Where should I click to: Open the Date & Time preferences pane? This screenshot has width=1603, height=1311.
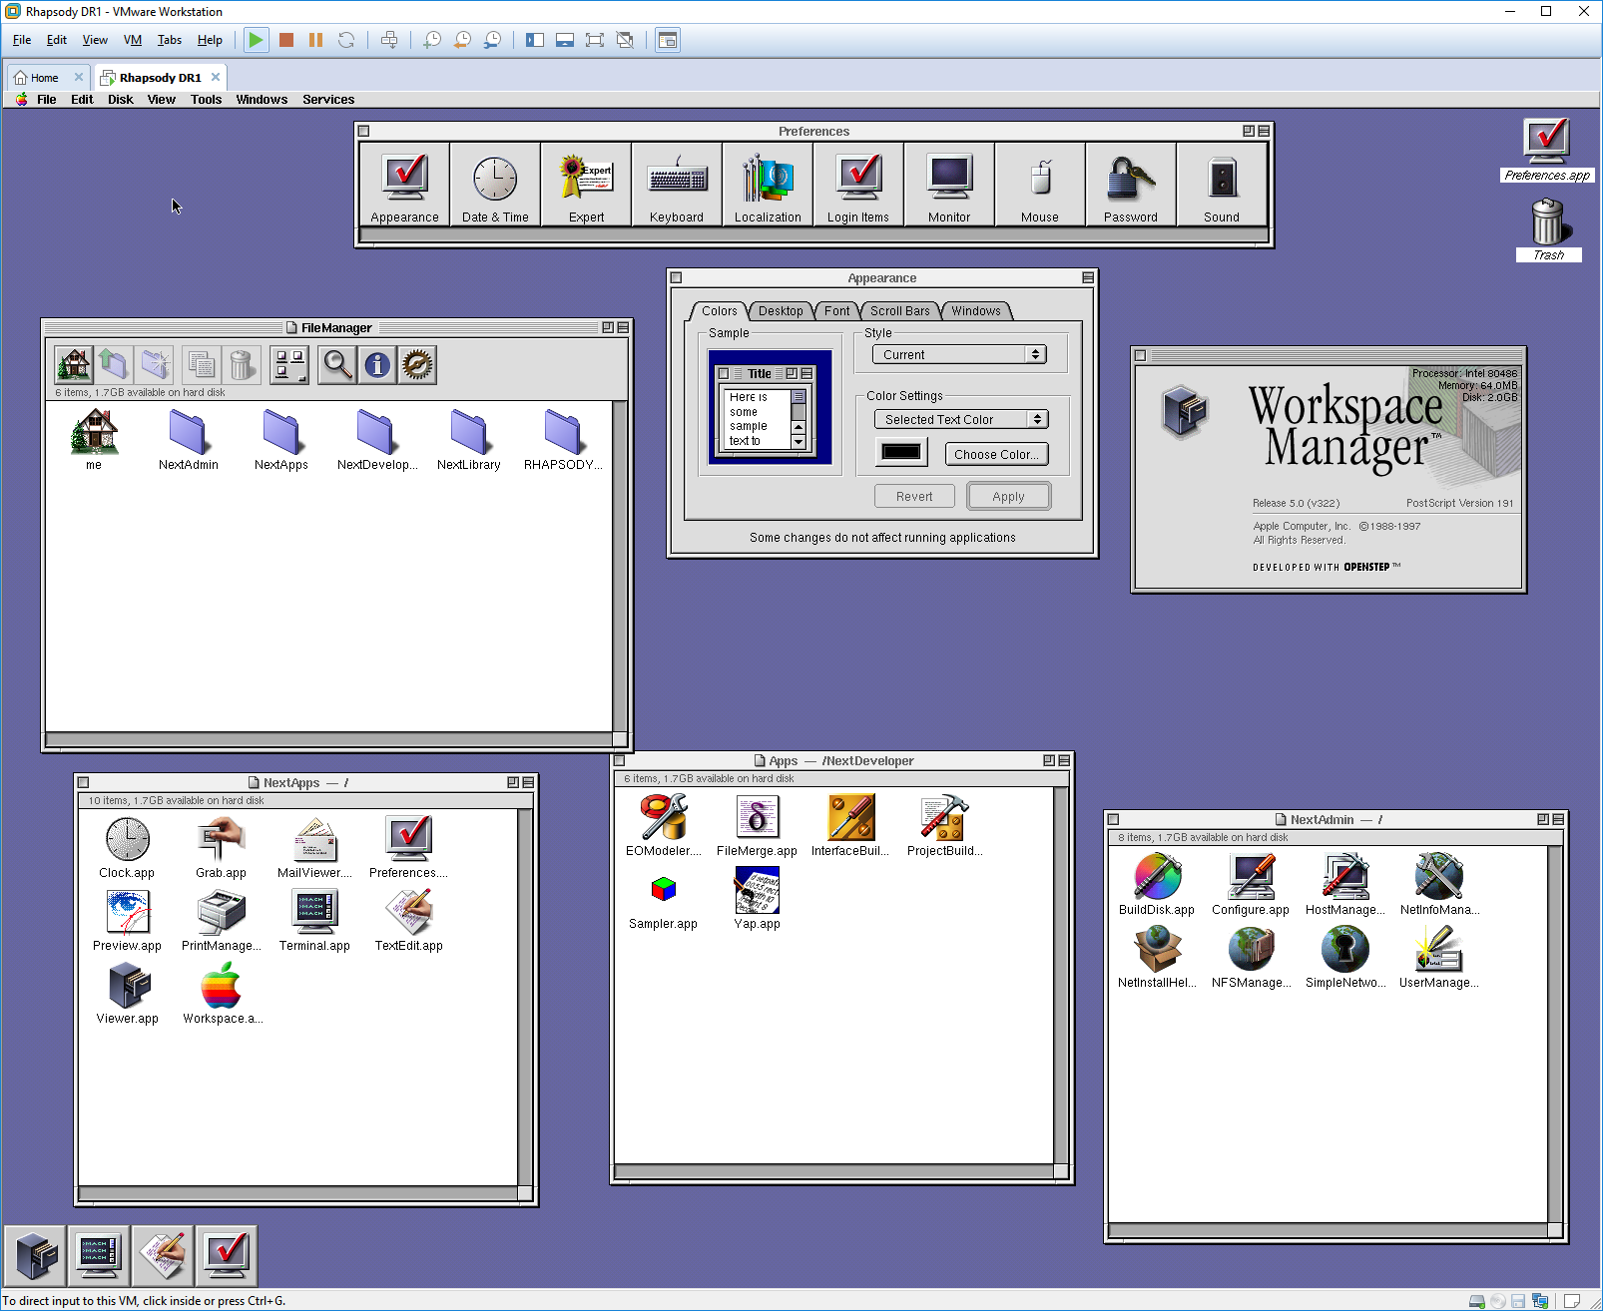point(495,185)
